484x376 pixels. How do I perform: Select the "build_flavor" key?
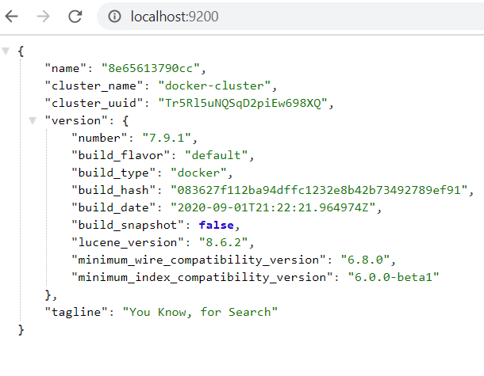pos(121,155)
